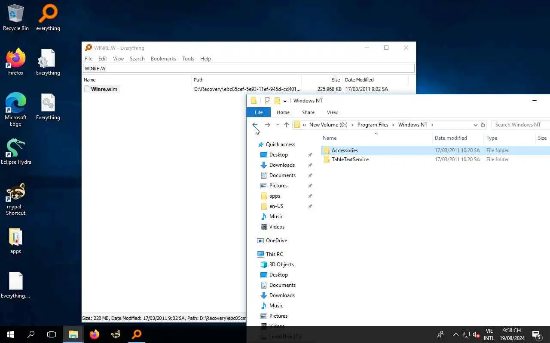Click the Properties quick access toolbar icon
This screenshot has width=550, height=343.
pyautogui.click(x=268, y=101)
